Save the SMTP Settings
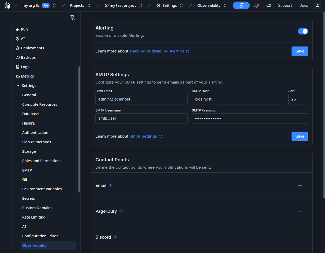325x253 pixels. click(x=300, y=136)
